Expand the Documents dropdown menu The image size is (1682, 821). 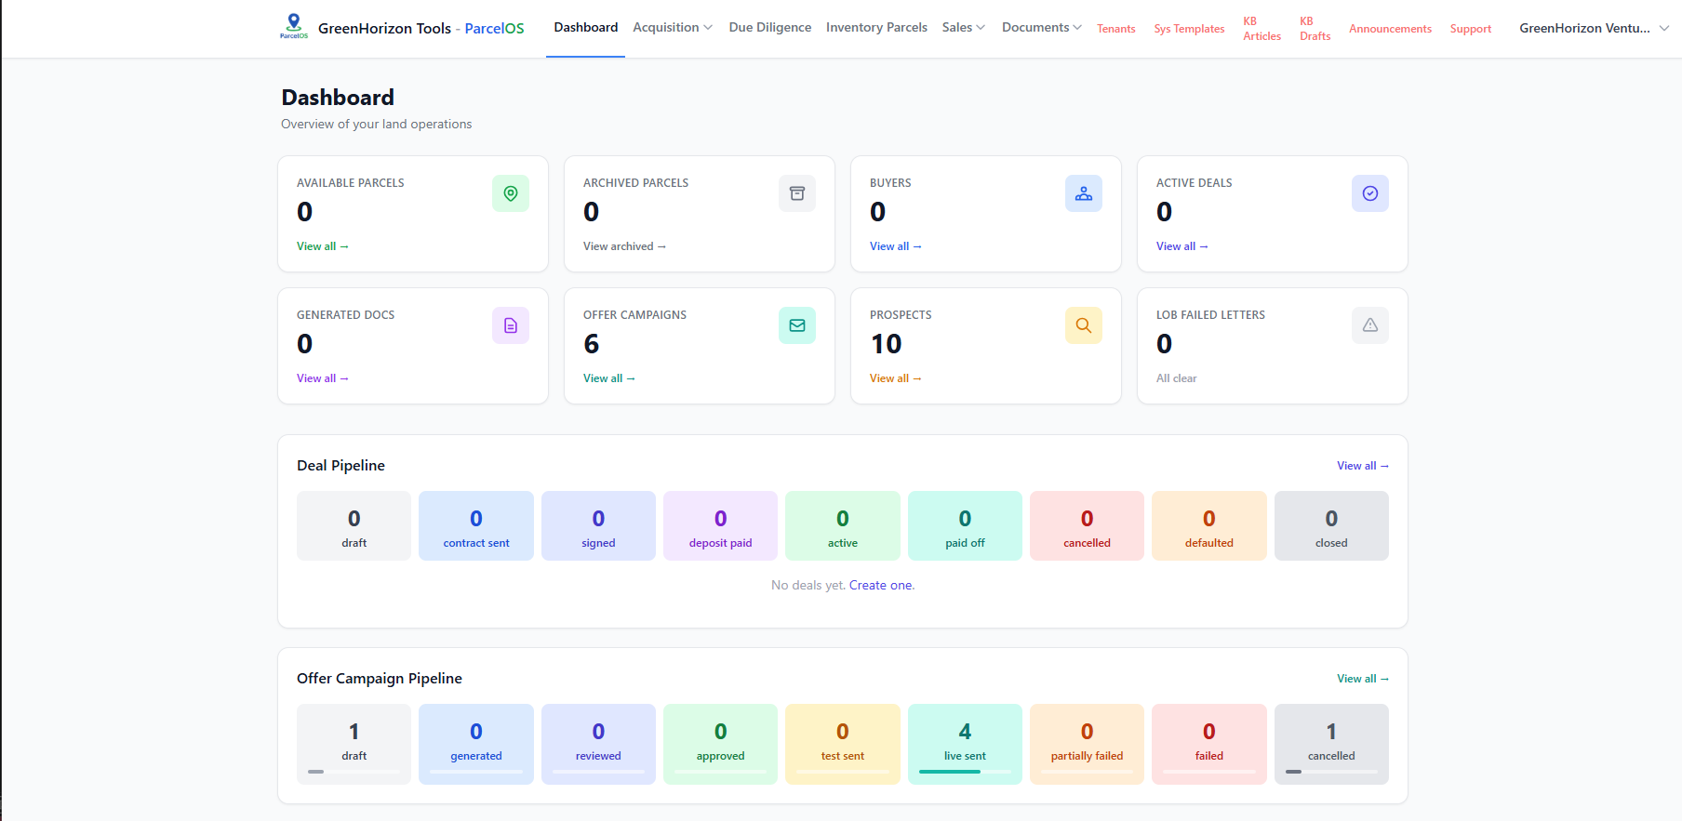coord(1041,28)
